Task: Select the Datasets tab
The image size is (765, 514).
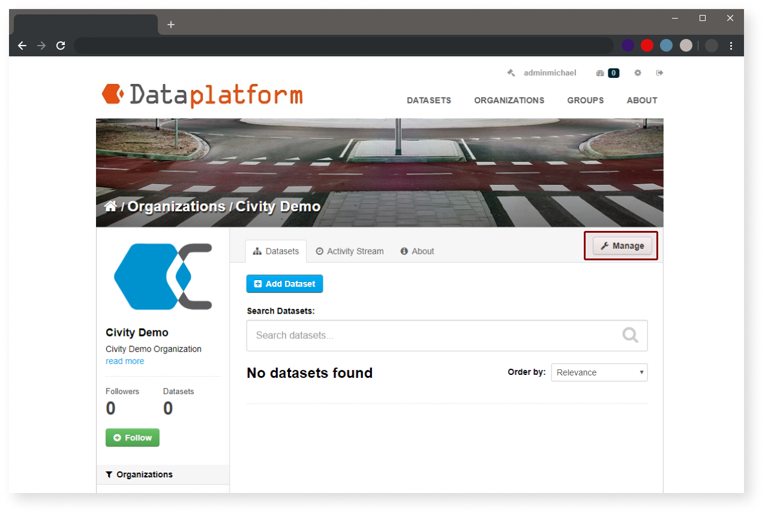Action: coord(276,251)
